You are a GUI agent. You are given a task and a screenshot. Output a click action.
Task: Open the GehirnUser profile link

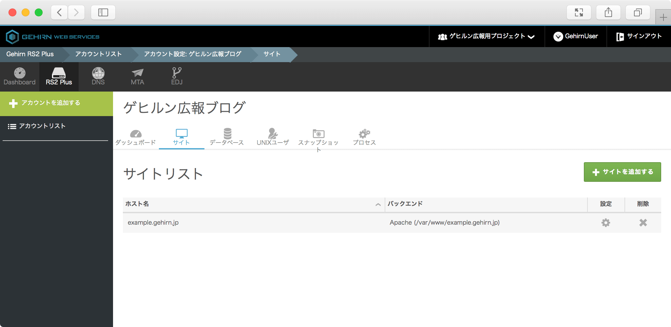tap(576, 36)
